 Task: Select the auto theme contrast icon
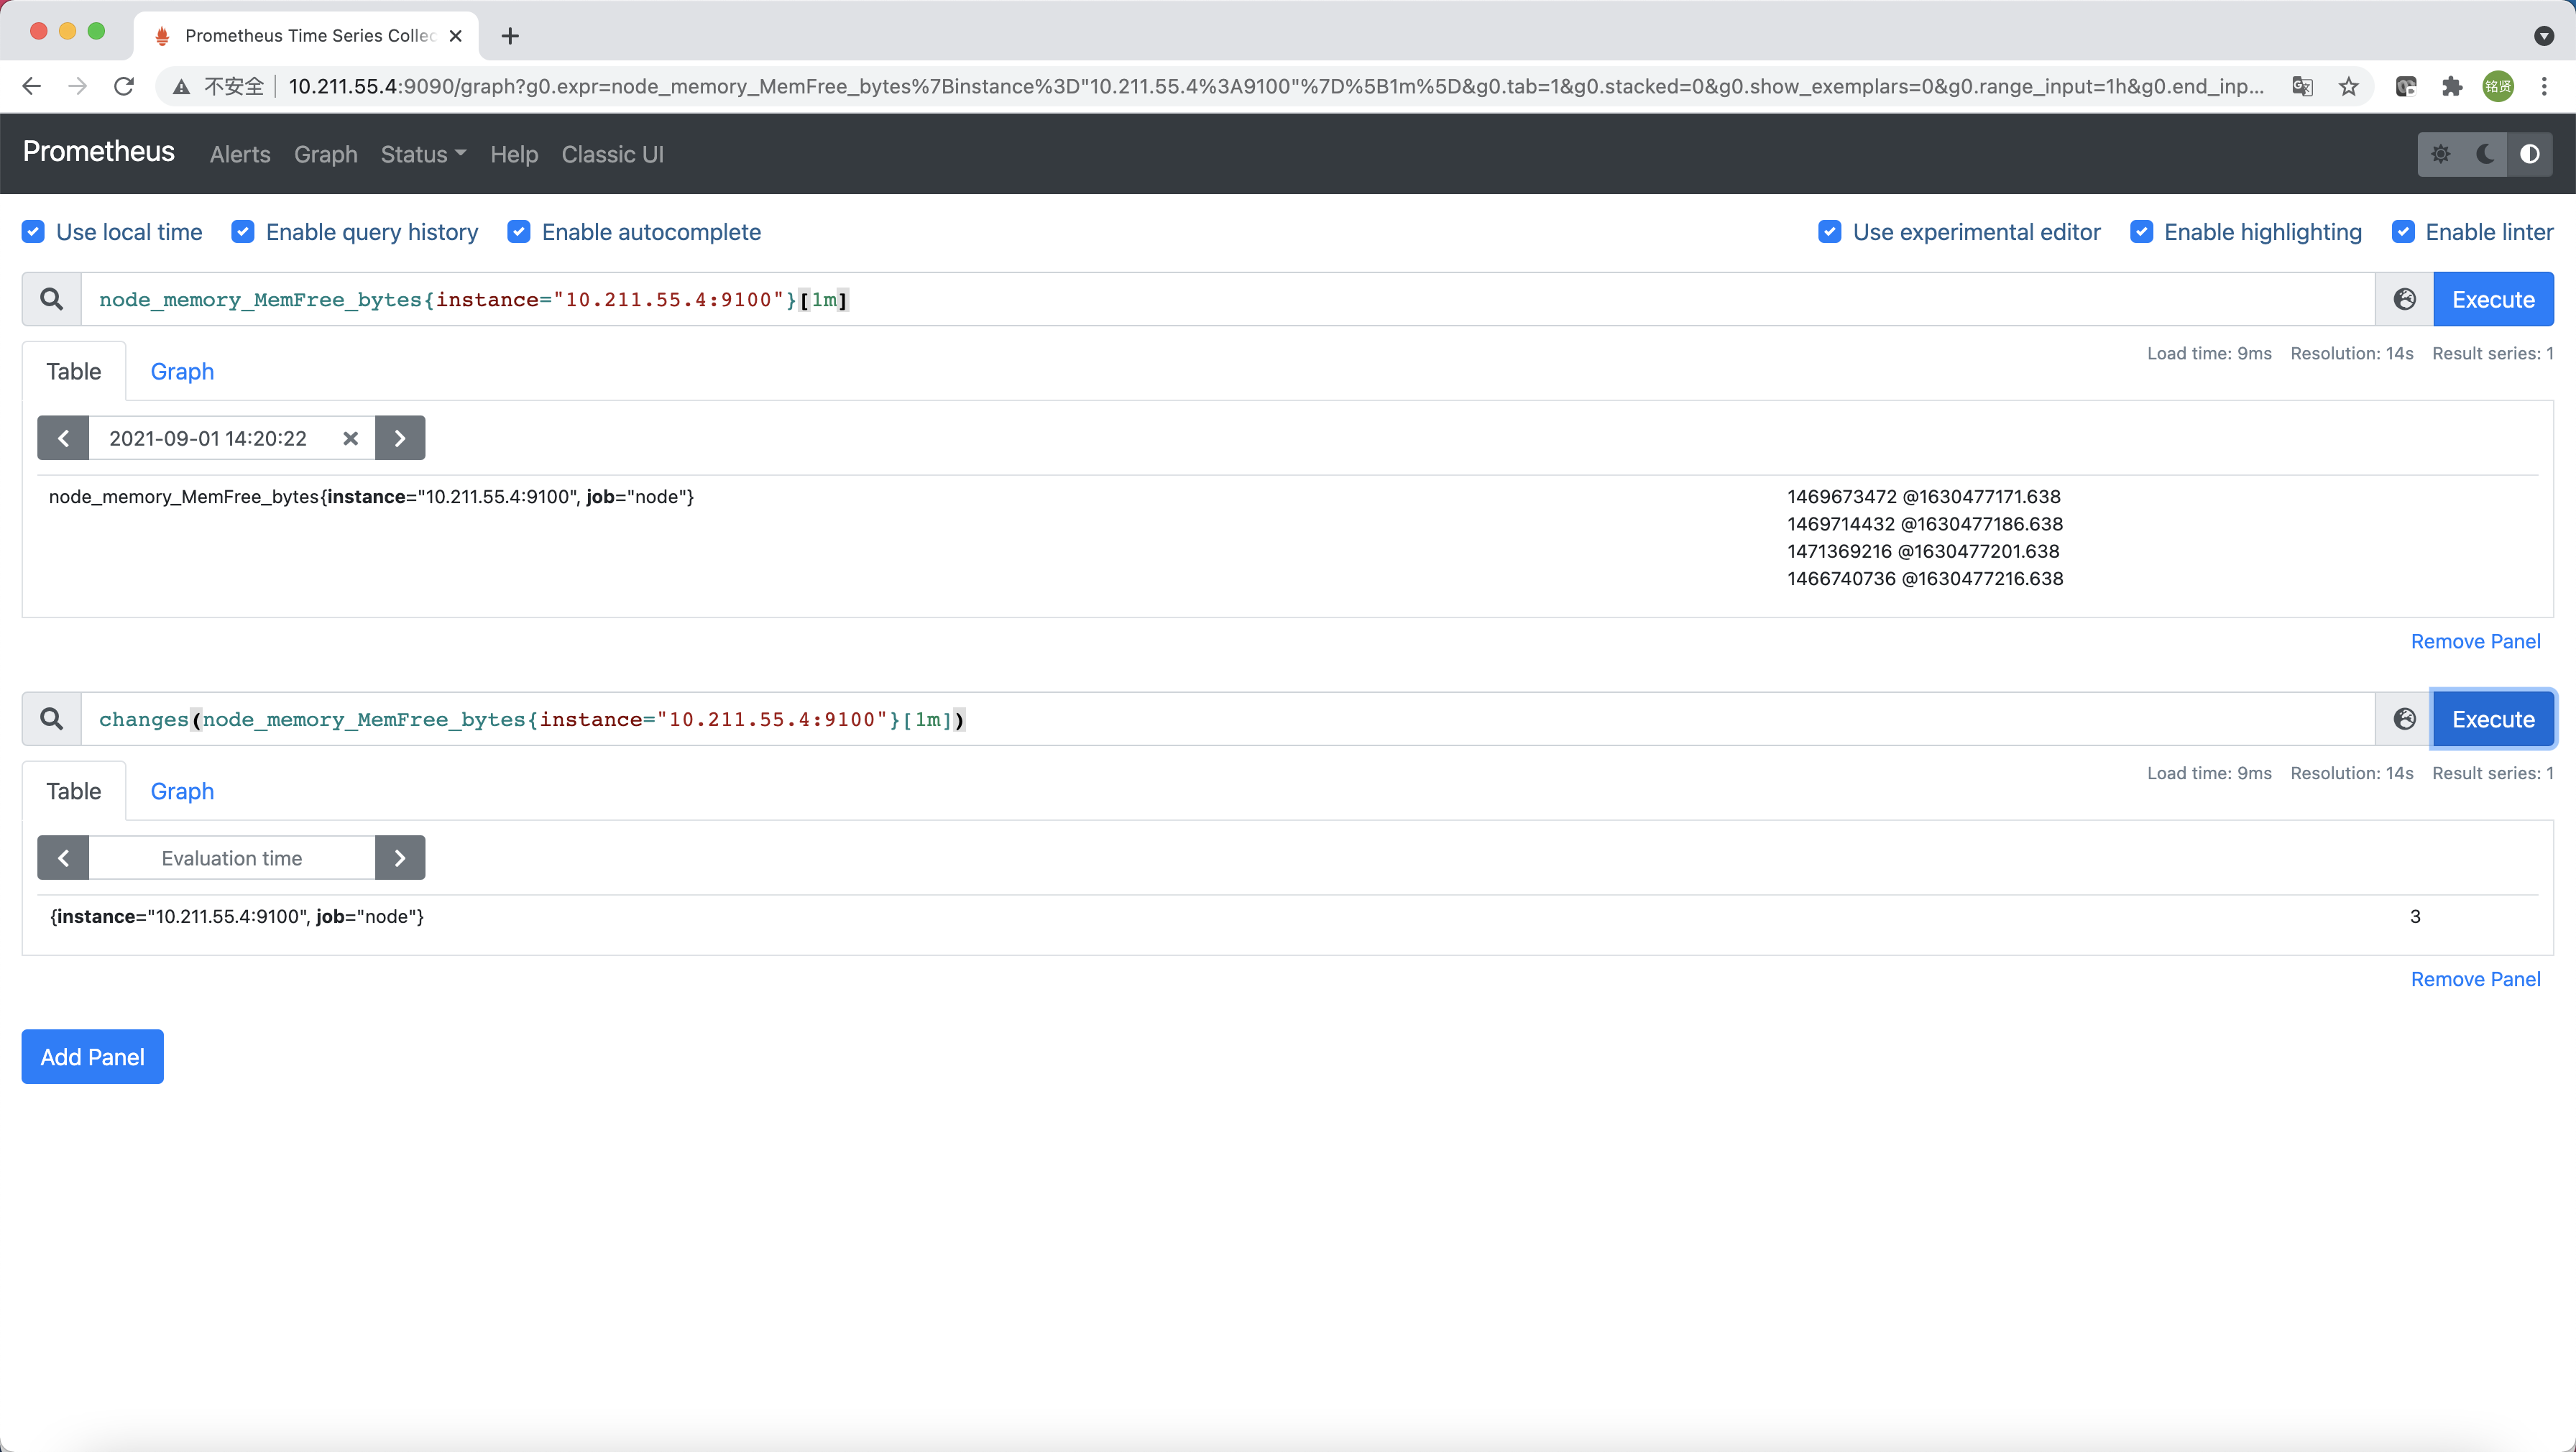tap(2529, 154)
